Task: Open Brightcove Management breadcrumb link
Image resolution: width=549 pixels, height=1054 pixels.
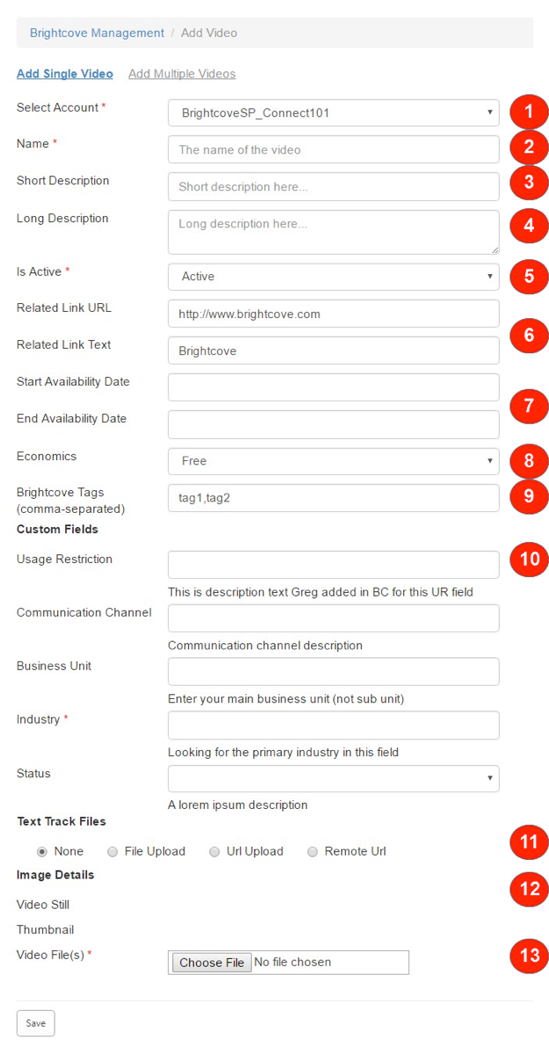Action: (97, 32)
